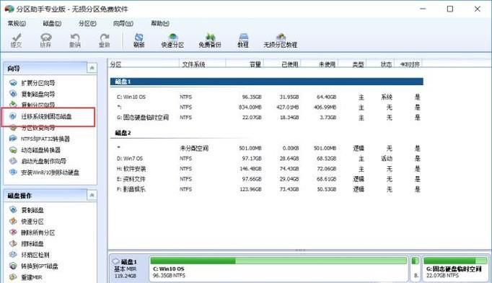Click the 免费备份 toolbar icon
This screenshot has height=283, width=492.
[x=210, y=40]
